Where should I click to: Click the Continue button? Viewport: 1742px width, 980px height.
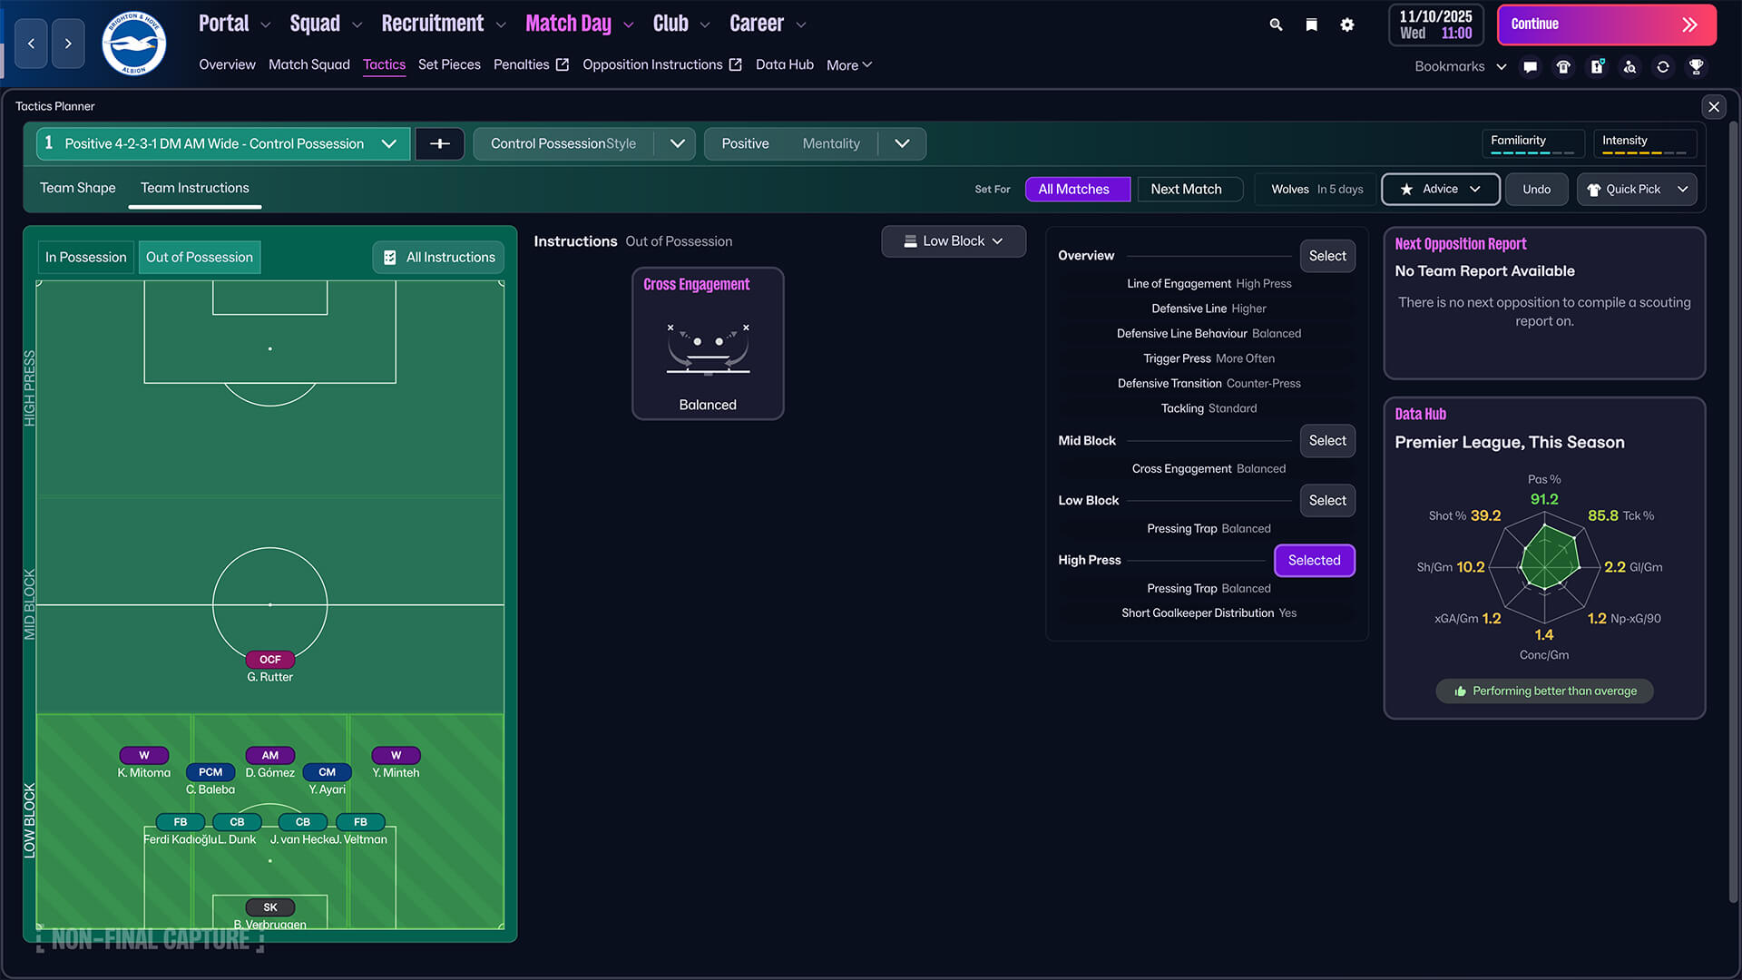[x=1606, y=24]
